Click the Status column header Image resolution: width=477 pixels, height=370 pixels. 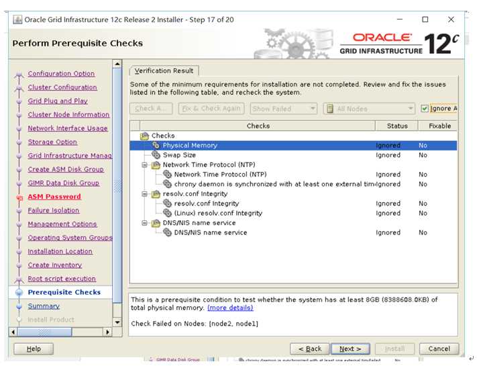(397, 126)
